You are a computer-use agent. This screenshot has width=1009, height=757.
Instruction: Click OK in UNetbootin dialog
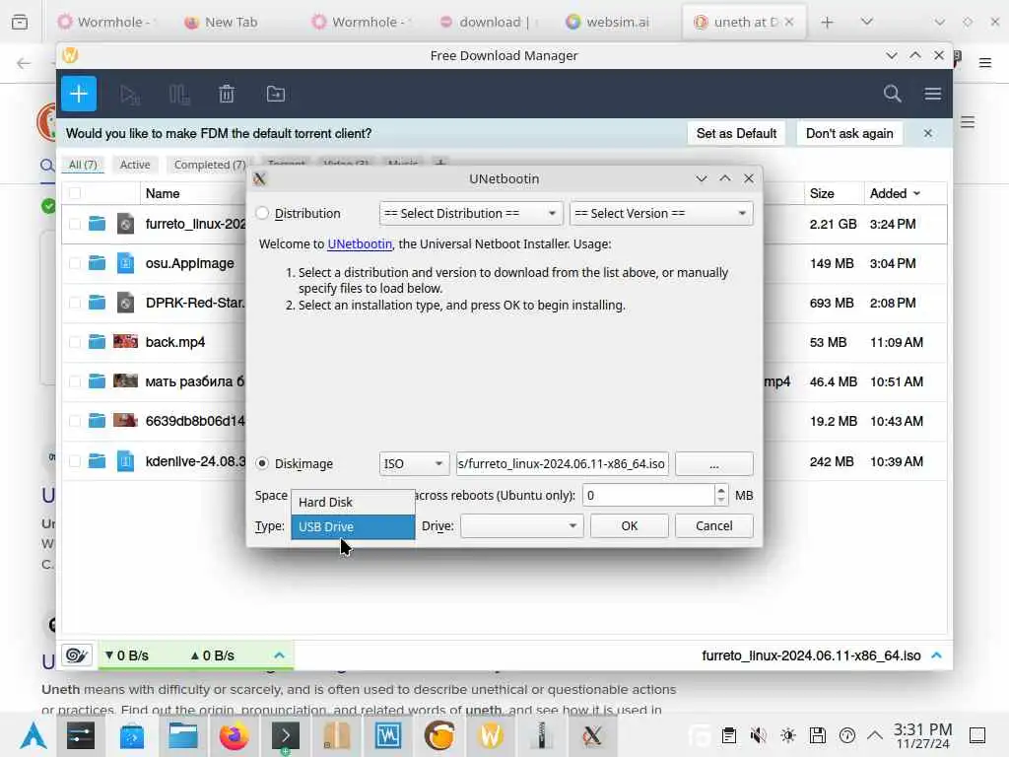coord(630,526)
